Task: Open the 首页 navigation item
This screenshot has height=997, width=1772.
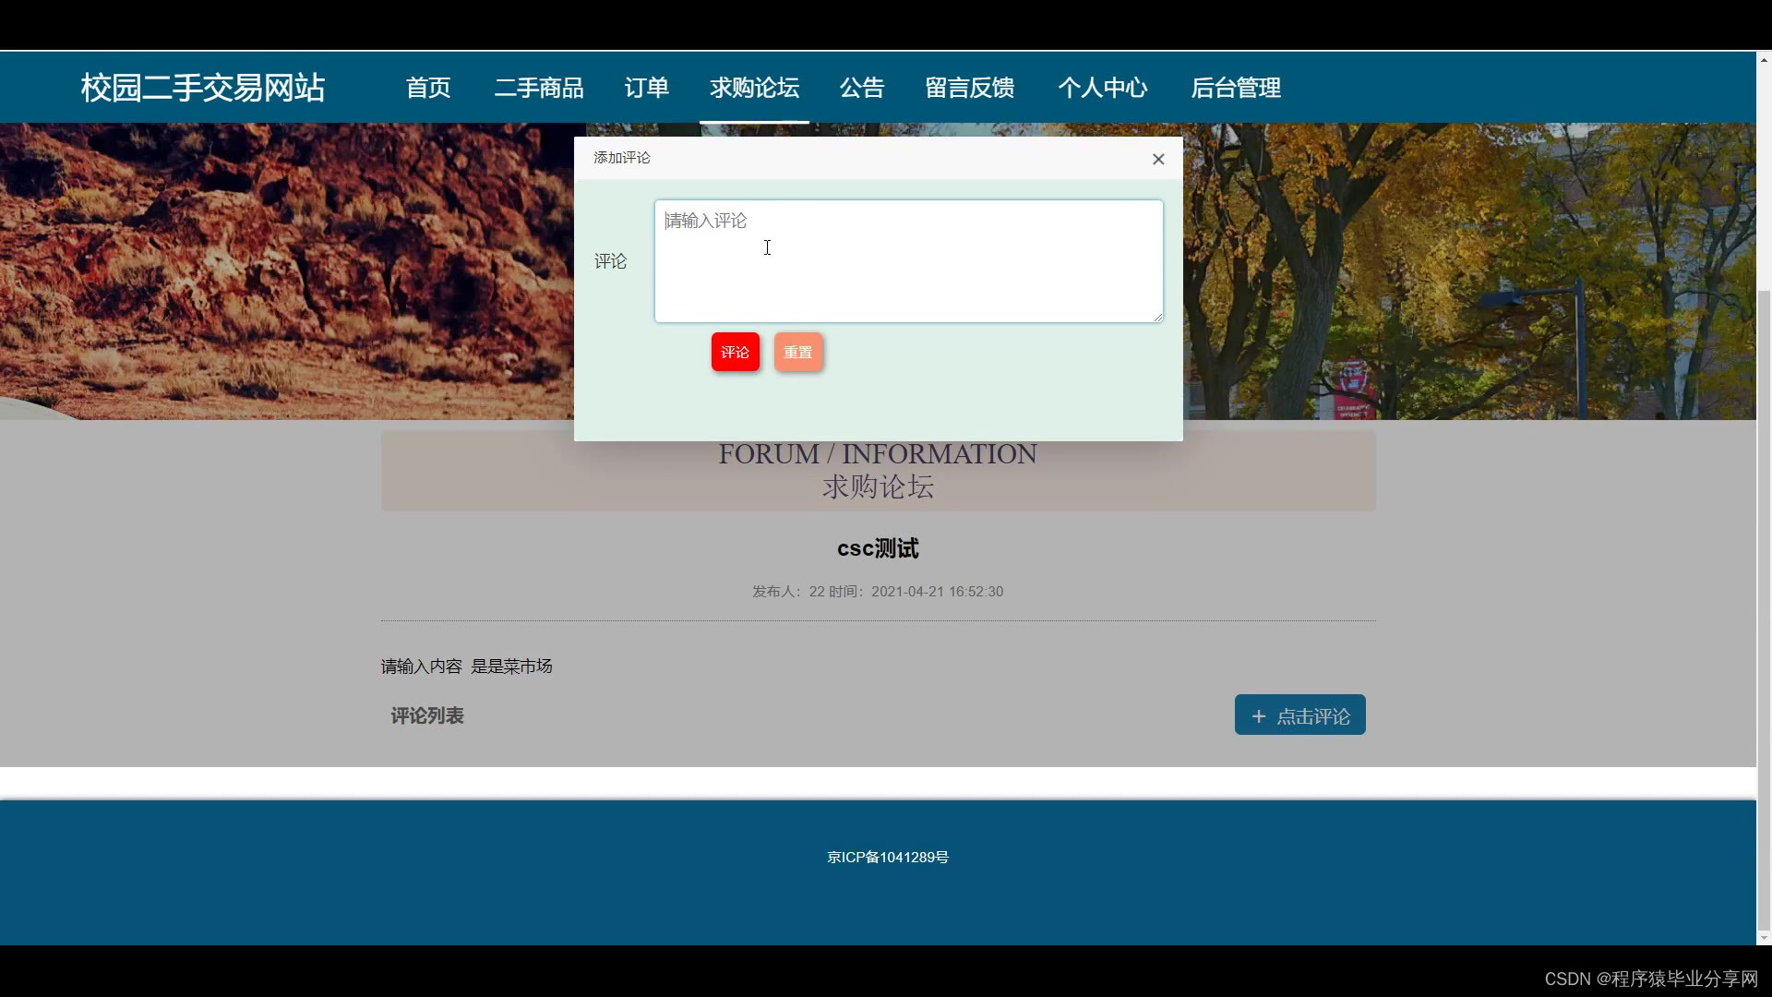Action: pyautogui.click(x=428, y=88)
